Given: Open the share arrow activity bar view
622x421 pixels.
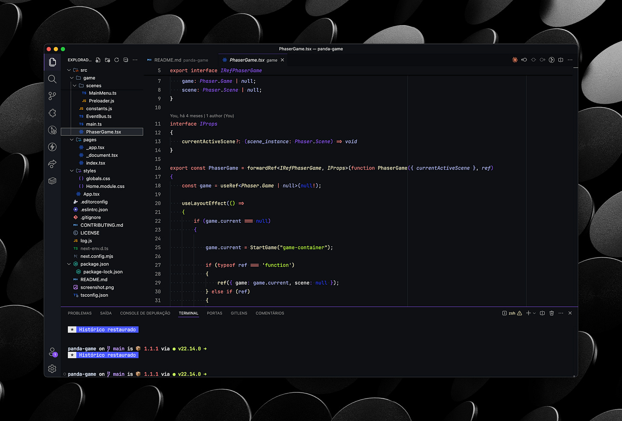Looking at the screenshot, I should point(53,164).
